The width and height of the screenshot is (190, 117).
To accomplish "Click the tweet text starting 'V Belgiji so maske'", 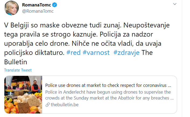I will [x=87, y=44].
